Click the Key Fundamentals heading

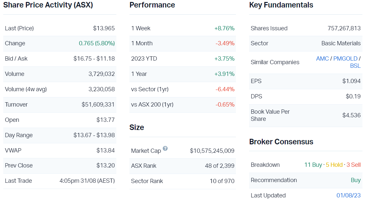tap(281, 5)
